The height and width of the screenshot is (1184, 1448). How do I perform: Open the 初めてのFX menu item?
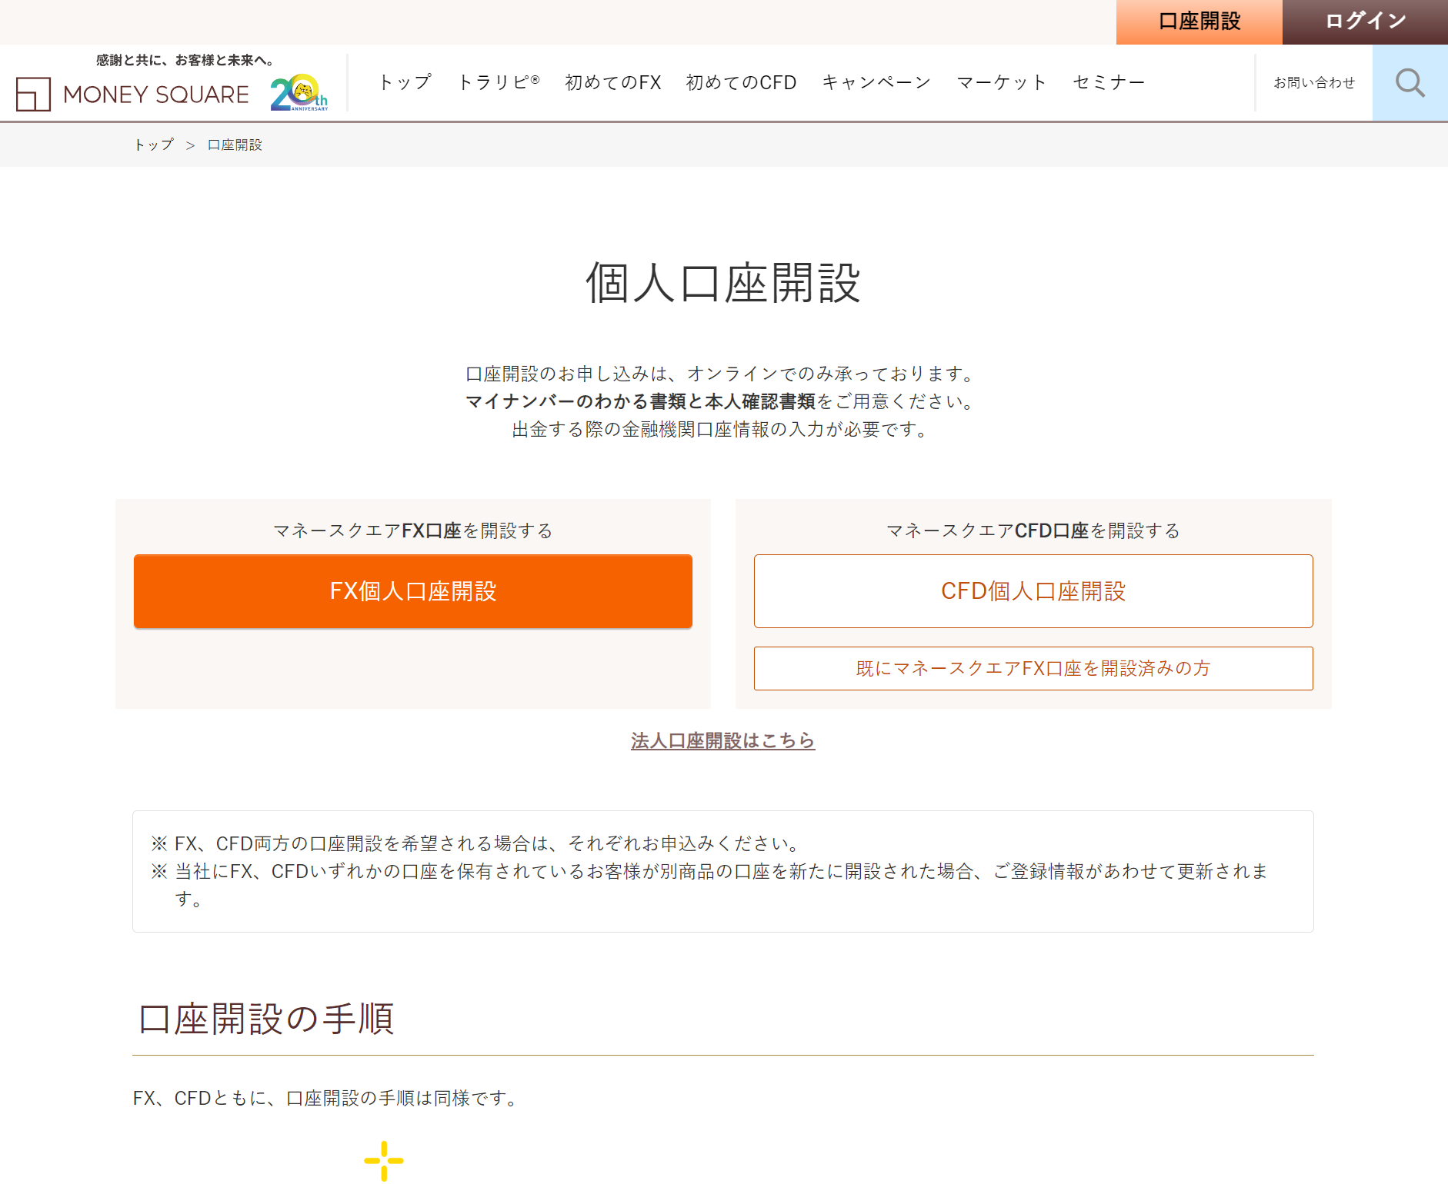tap(613, 82)
